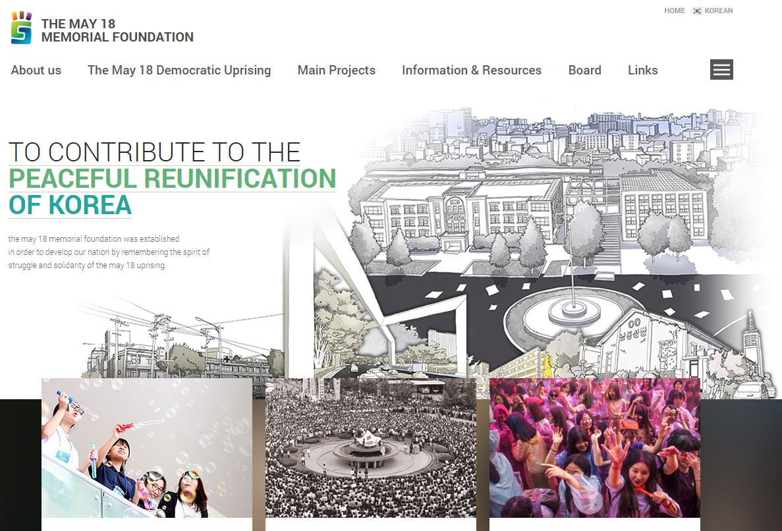Open the About us menu
Image resolution: width=782 pixels, height=531 pixels.
[x=36, y=70]
